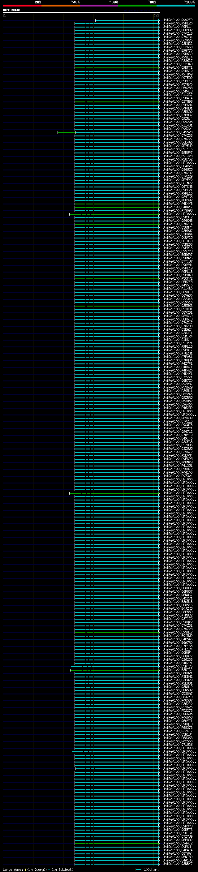Click the UniRef100_P11481 label
Viewport: 198px width, 872px height.
point(178,125)
